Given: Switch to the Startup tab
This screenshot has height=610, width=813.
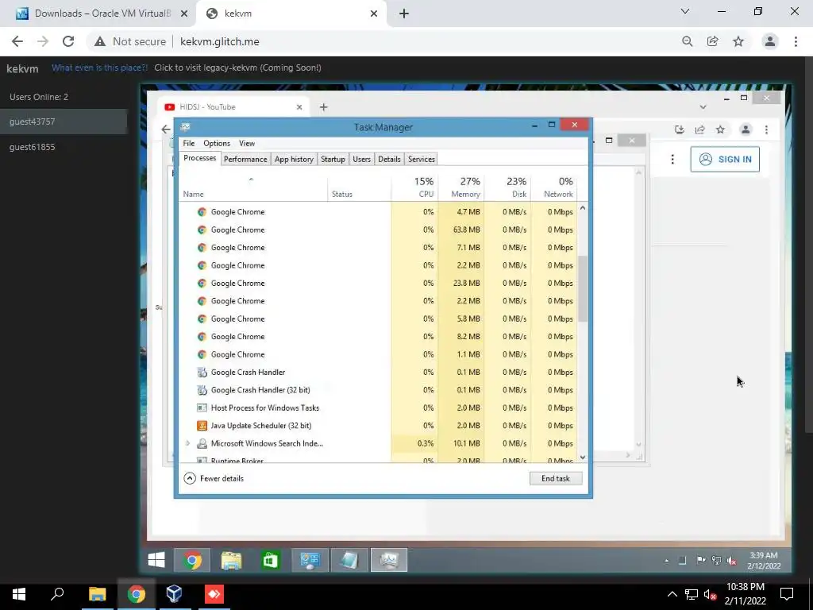Looking at the screenshot, I should point(333,159).
